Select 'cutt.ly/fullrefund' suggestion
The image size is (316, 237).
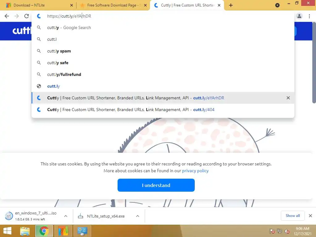[163, 74]
